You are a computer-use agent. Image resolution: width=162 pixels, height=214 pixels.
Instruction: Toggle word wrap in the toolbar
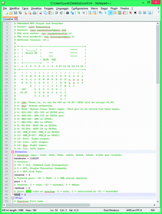pyautogui.click(x=101, y=13)
